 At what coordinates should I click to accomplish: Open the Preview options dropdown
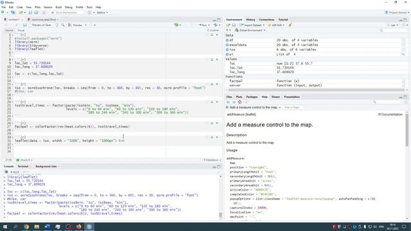[x=85, y=25]
